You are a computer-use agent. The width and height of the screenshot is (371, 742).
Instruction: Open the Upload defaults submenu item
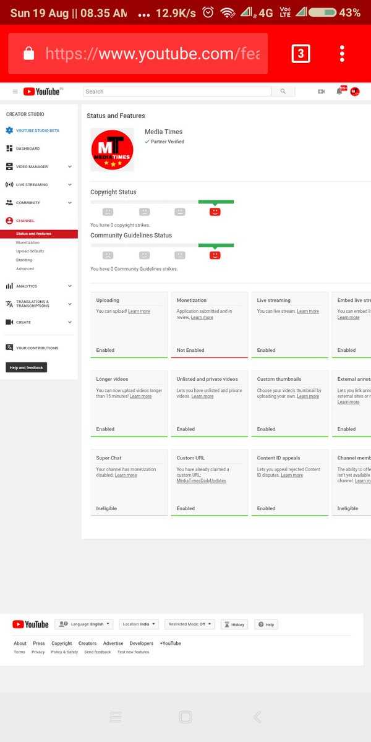coord(30,251)
